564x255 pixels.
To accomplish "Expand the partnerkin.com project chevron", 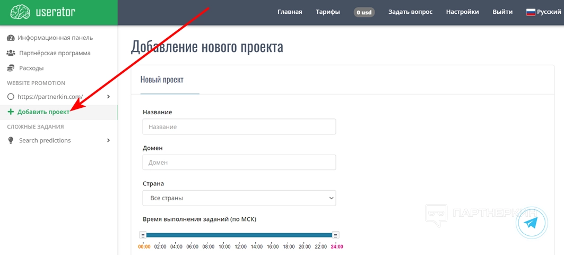I will point(109,97).
